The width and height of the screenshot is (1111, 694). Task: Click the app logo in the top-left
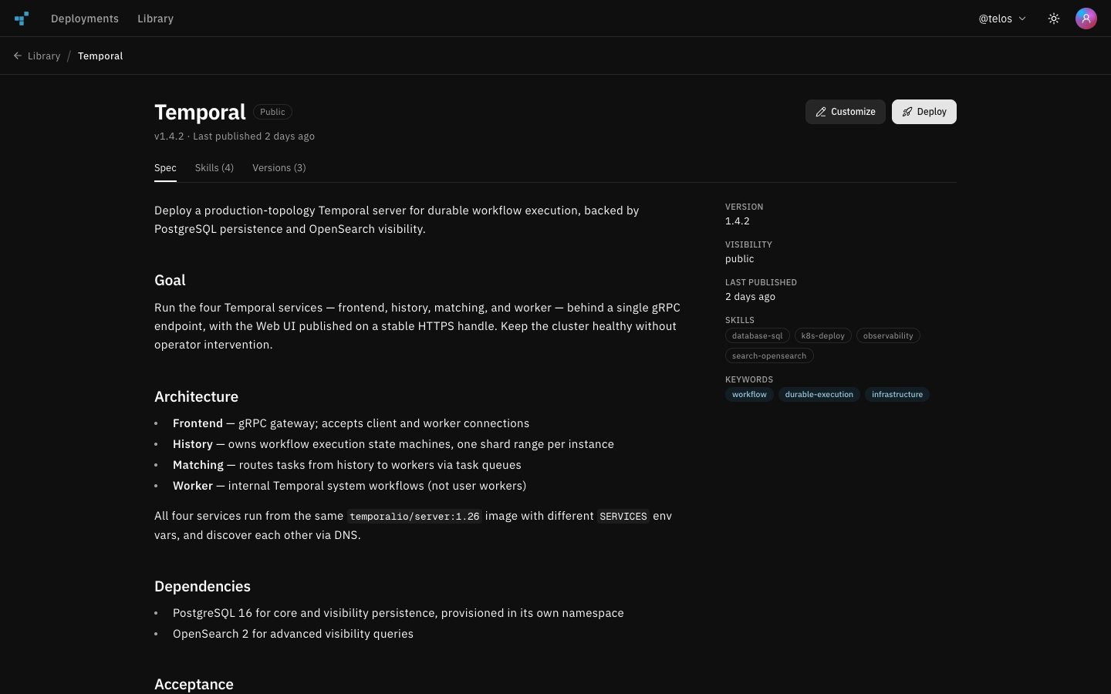point(22,19)
